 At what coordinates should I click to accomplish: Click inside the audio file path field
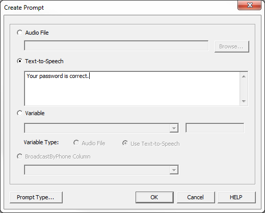pos(116,45)
